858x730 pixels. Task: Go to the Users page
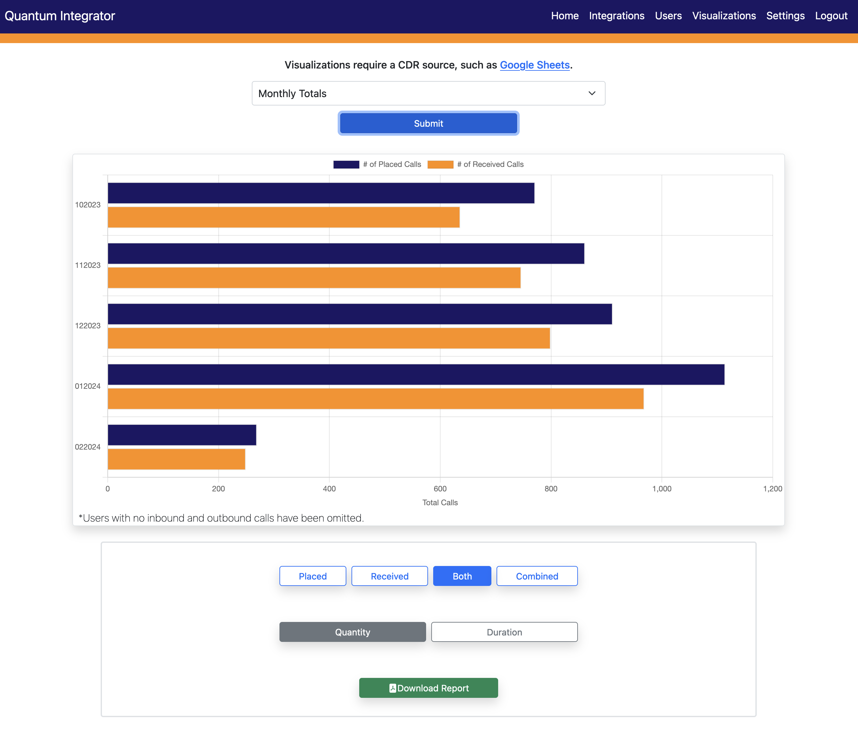coord(668,16)
